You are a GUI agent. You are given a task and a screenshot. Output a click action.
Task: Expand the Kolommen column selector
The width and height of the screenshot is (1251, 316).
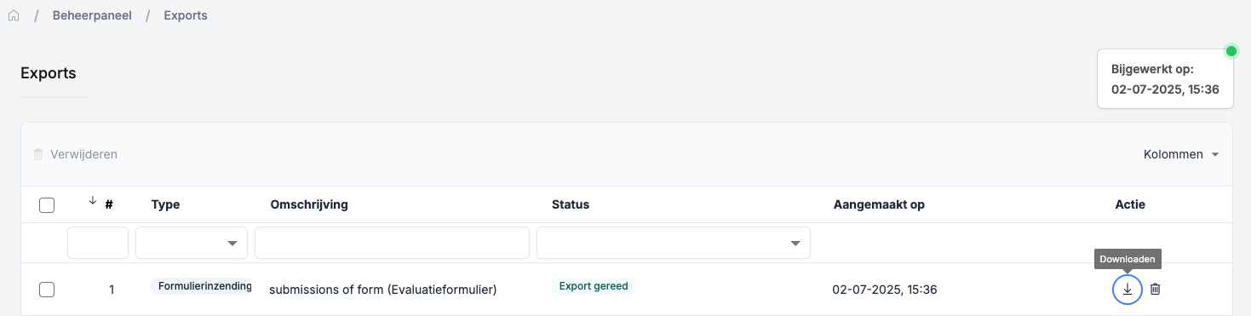[x=1181, y=154]
